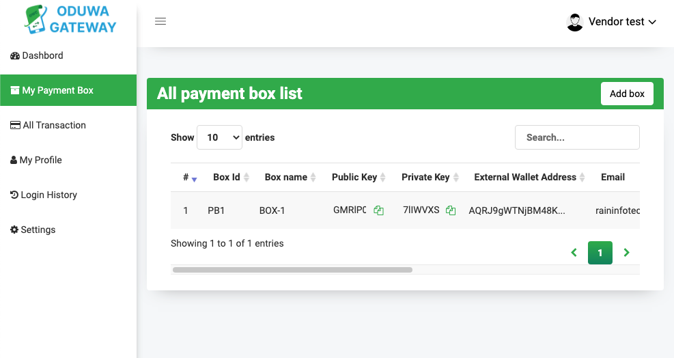Click the My Payment Box archive icon
674x358 pixels.
tap(15, 90)
